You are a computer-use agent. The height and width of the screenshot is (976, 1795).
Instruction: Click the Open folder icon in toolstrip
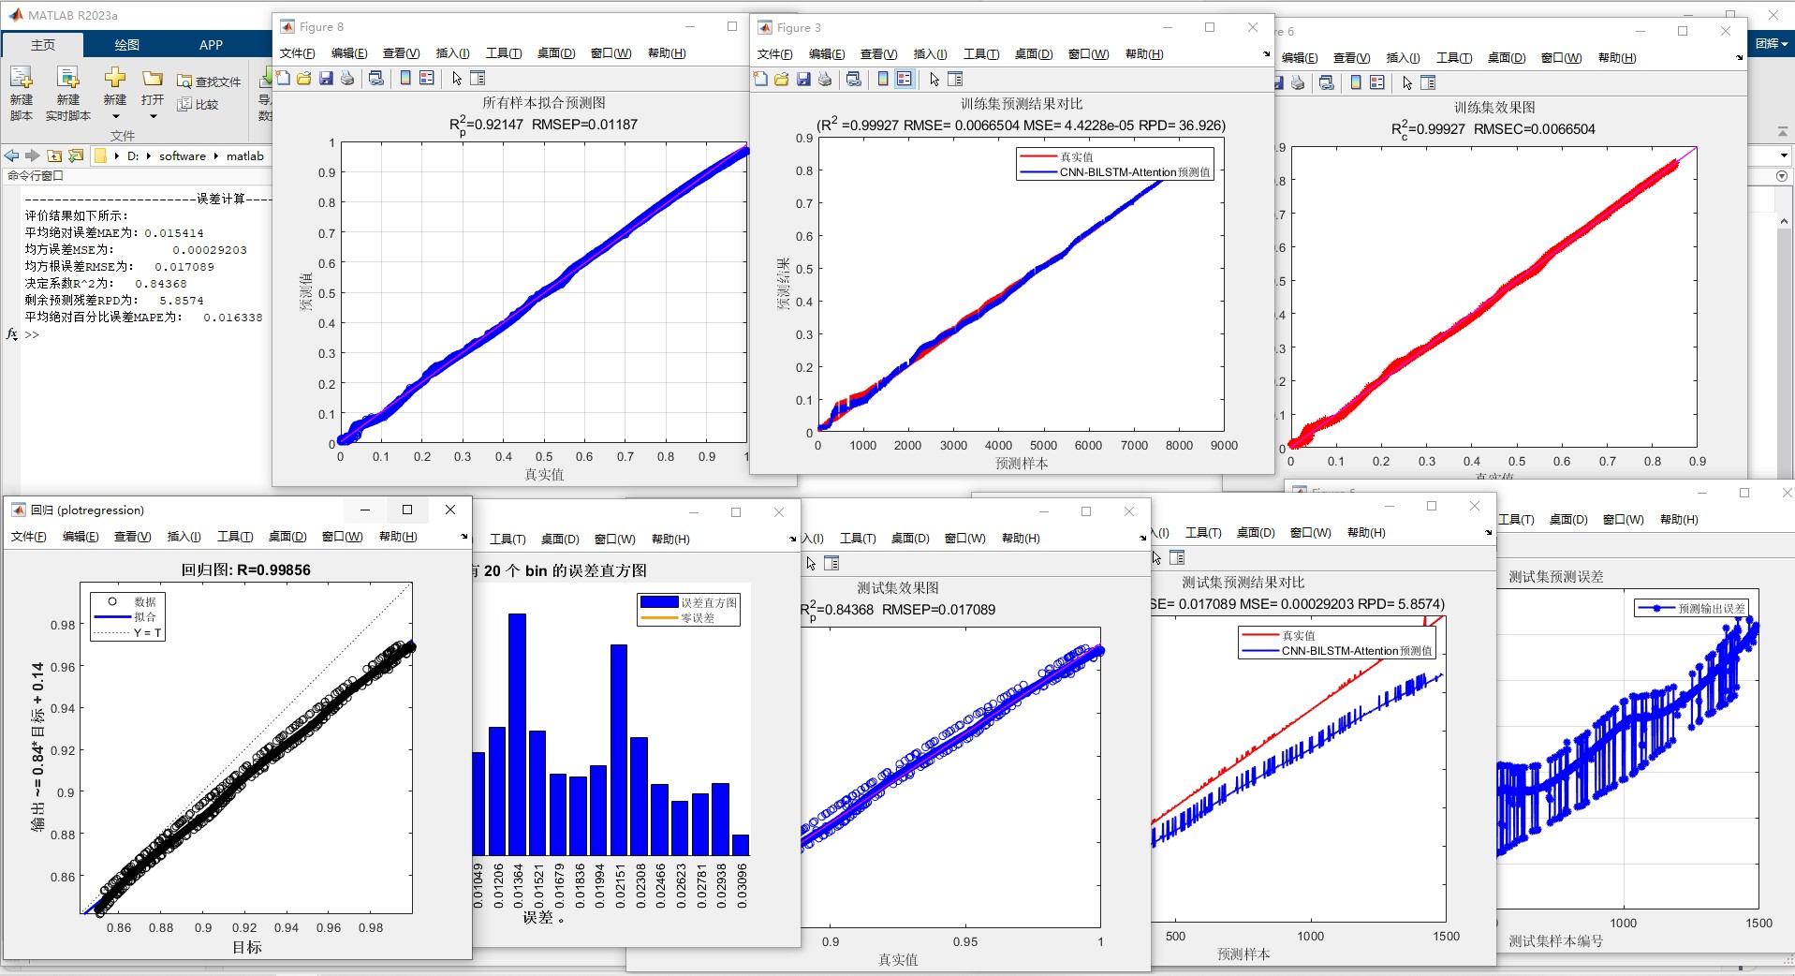153,78
